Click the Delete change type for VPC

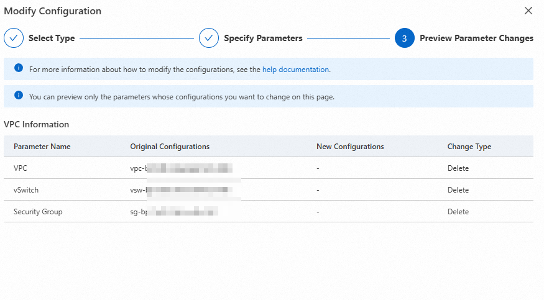point(458,168)
